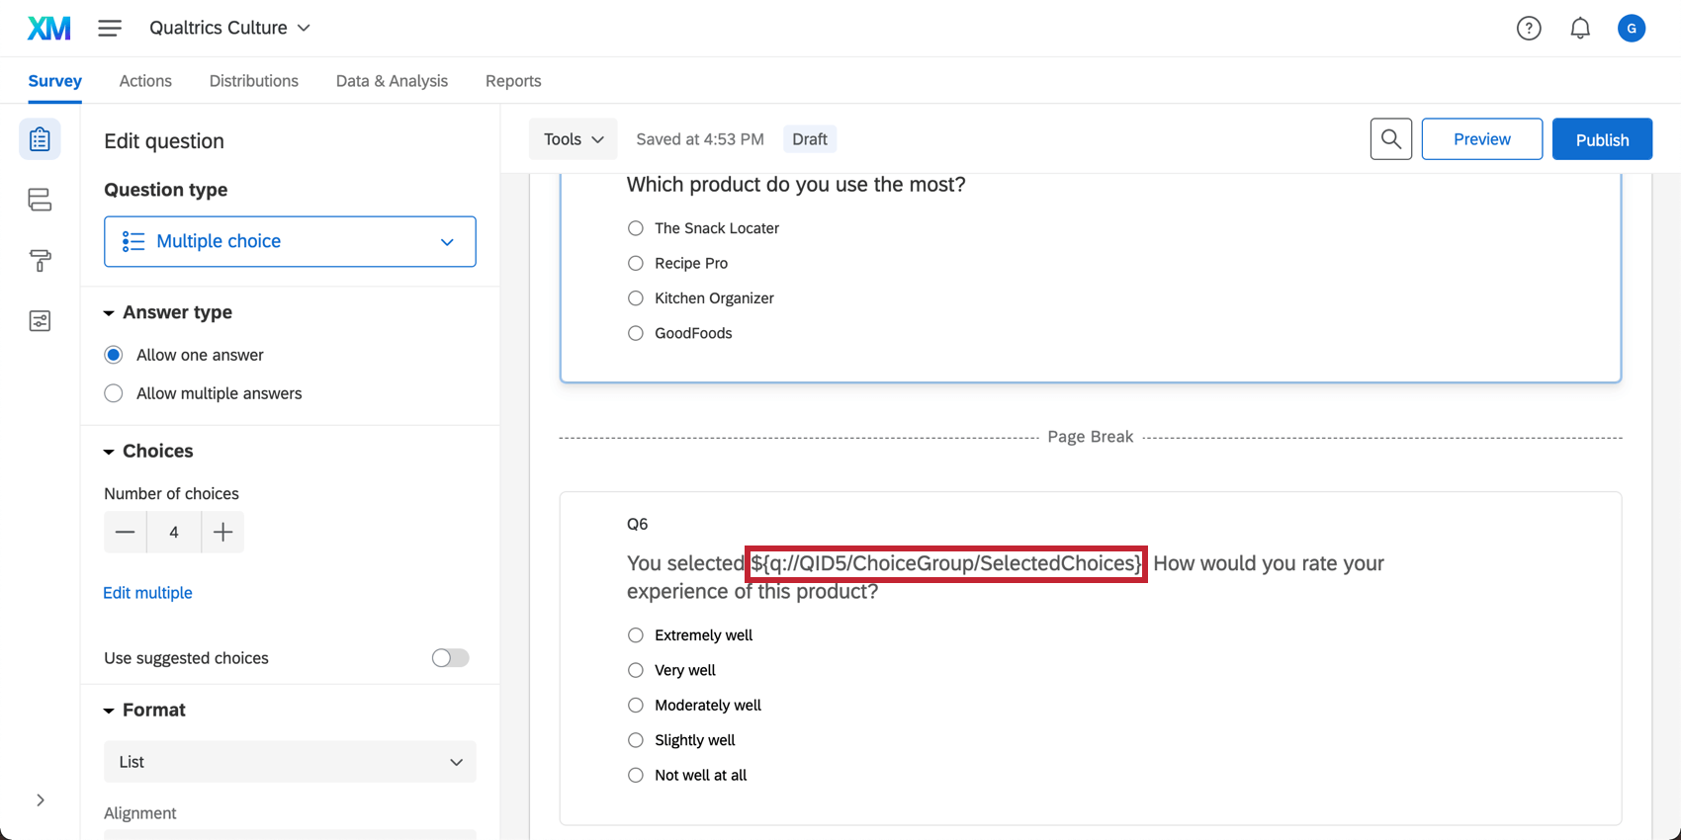Increase number of choices with plus

pyautogui.click(x=223, y=533)
